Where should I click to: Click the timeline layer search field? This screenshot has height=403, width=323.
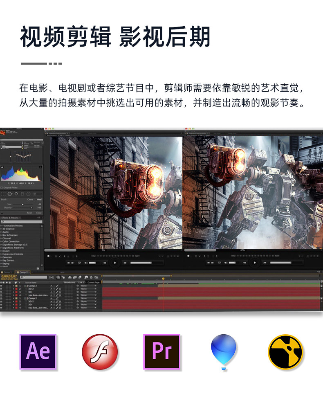tap(34, 277)
